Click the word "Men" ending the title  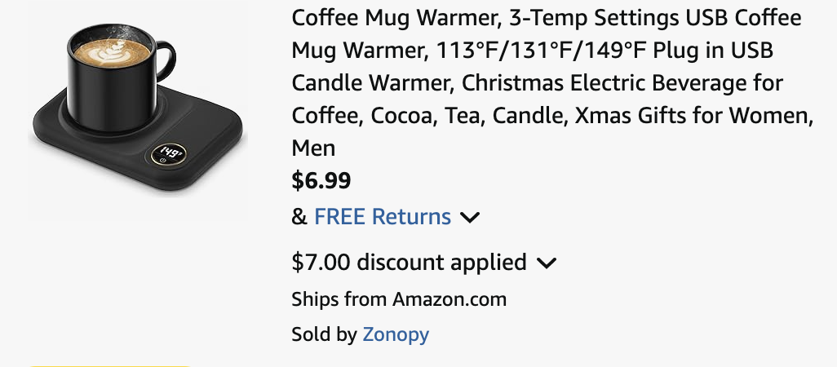313,148
